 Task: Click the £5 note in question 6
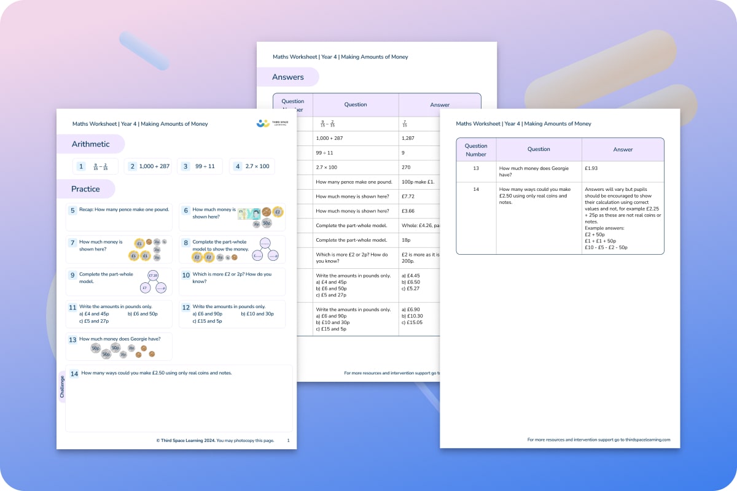(249, 214)
